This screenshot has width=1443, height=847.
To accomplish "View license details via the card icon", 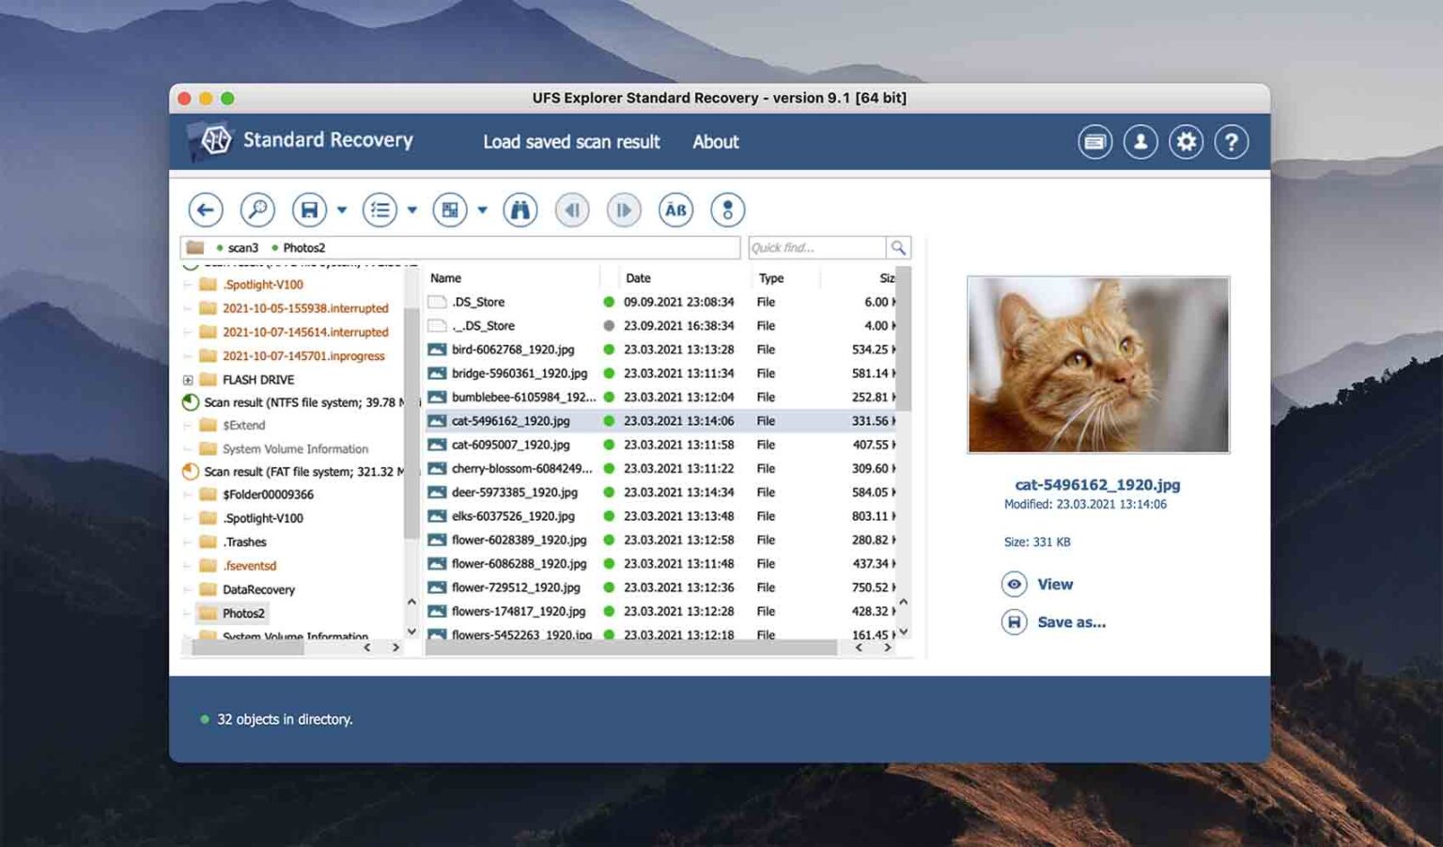I will [x=1094, y=141].
